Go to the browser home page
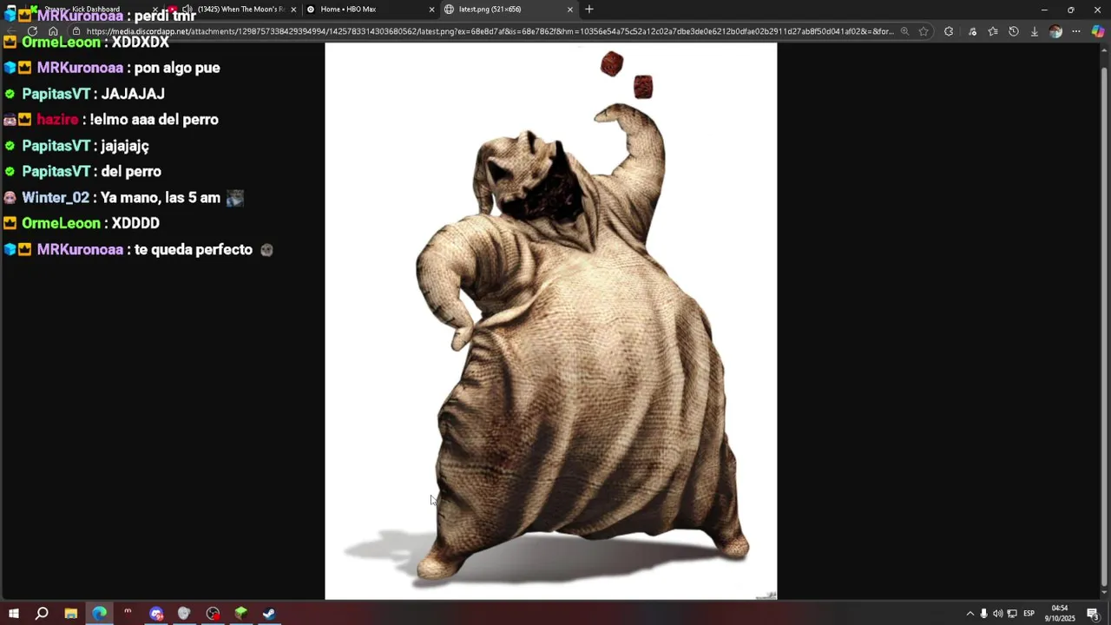The width and height of the screenshot is (1111, 625). [x=53, y=31]
